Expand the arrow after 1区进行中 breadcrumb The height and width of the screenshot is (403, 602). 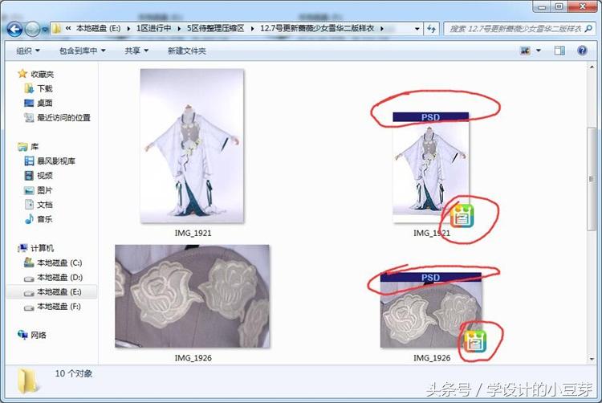(179, 29)
